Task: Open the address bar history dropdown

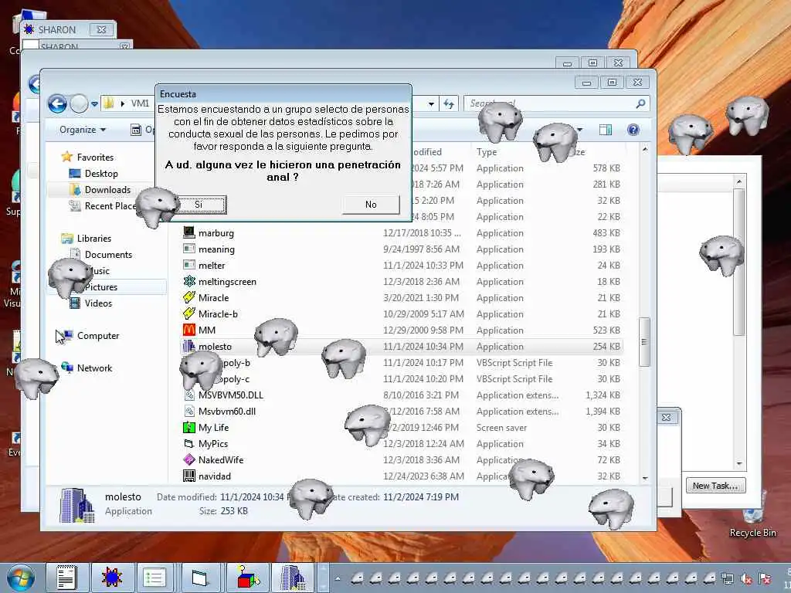Action: click(431, 104)
